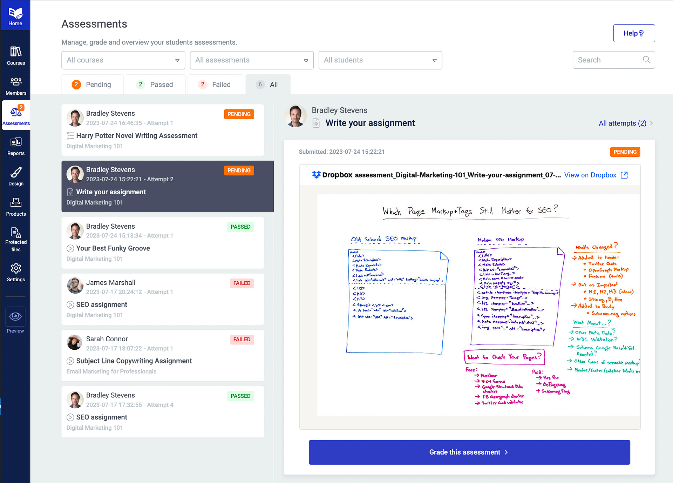Open the Courses section in sidebar
Viewport: 673px width, 483px height.
point(15,55)
